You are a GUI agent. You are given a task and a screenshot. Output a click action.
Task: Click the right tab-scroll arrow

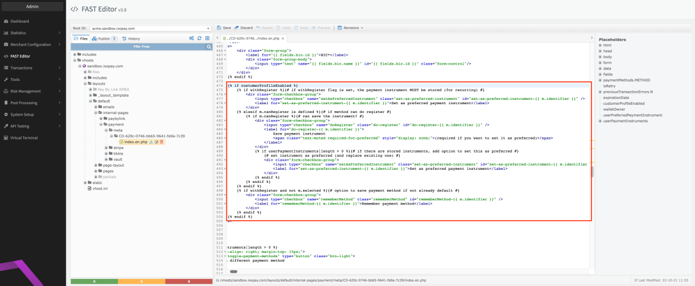(x=591, y=39)
